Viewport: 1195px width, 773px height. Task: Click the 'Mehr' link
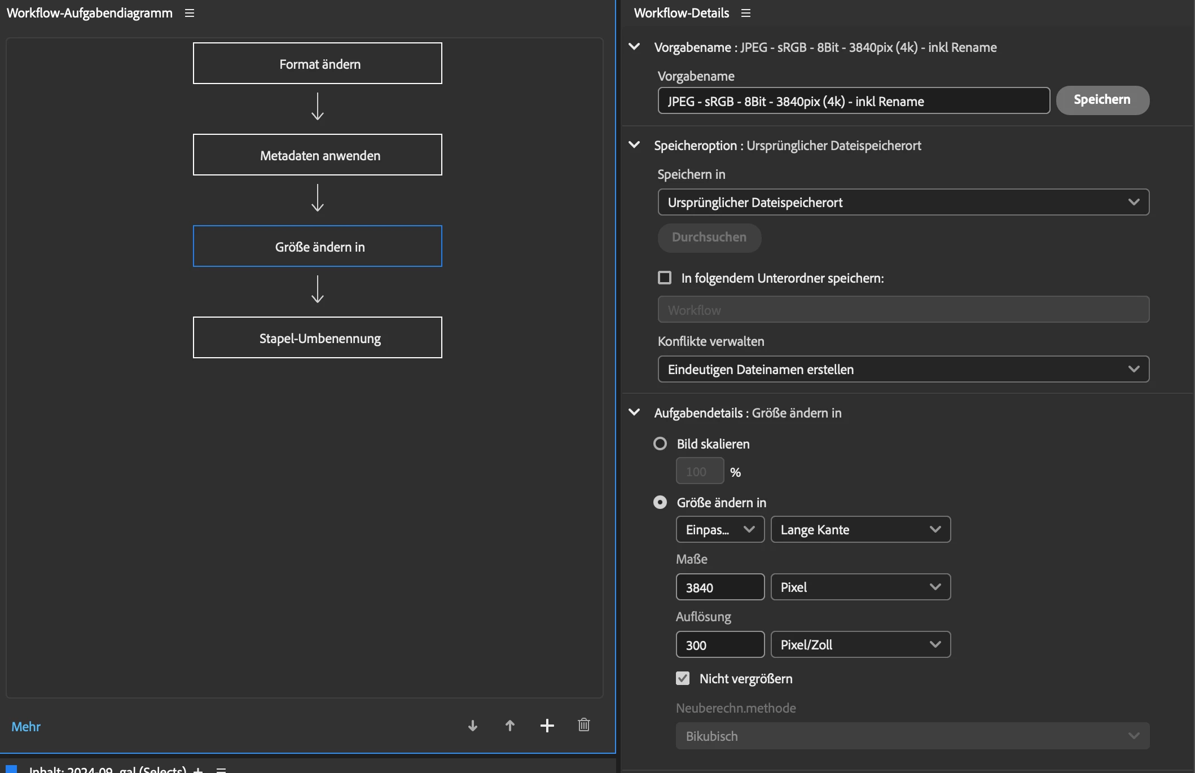pyautogui.click(x=26, y=727)
